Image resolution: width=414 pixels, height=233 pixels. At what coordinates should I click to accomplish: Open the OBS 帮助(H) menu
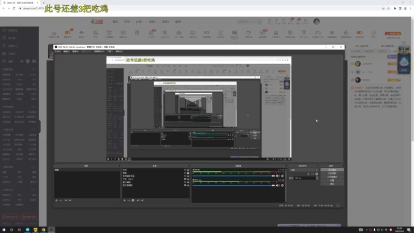tap(119, 51)
